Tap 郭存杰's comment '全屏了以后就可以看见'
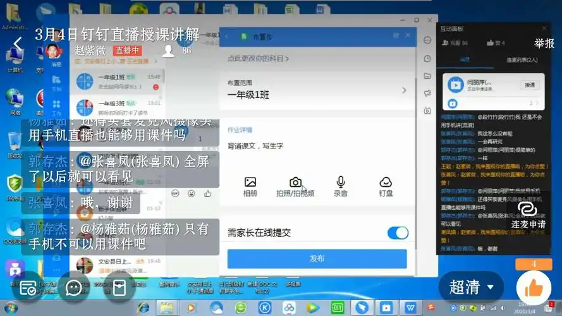Screen dimensions: 562x316 120,169
